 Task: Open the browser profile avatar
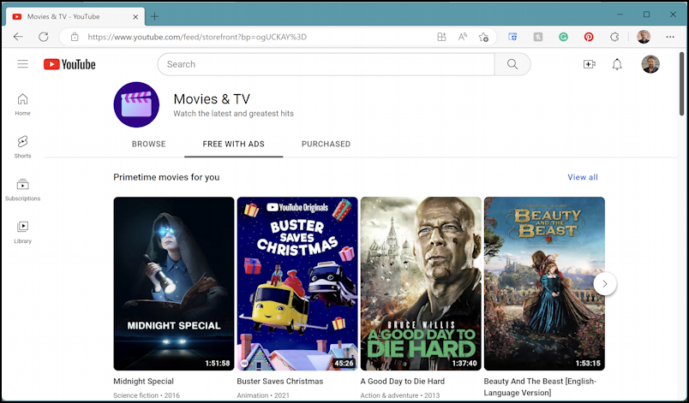pos(644,37)
